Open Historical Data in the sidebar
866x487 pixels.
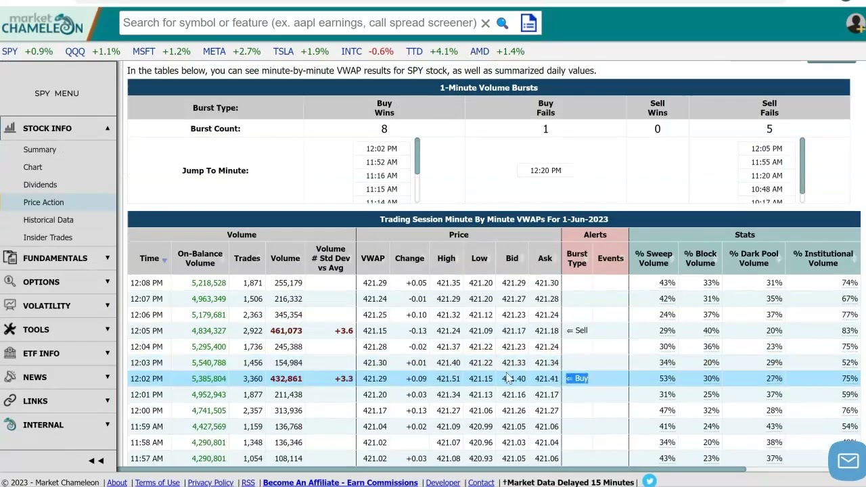tap(48, 220)
